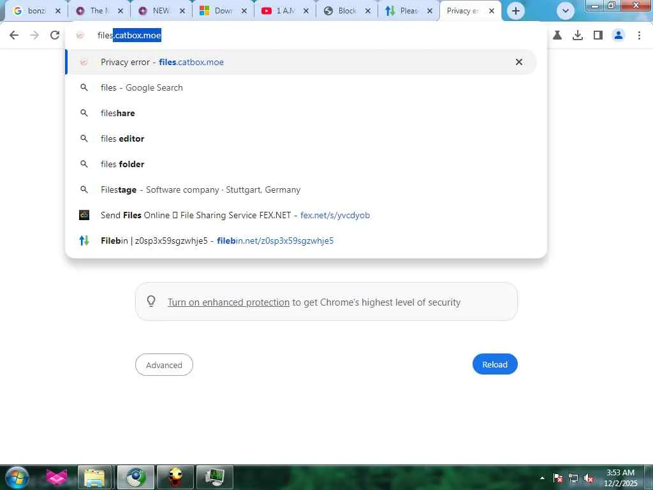The width and height of the screenshot is (653, 490).
Task: Open the yellow smiley taskbar app
Action: coord(175,477)
